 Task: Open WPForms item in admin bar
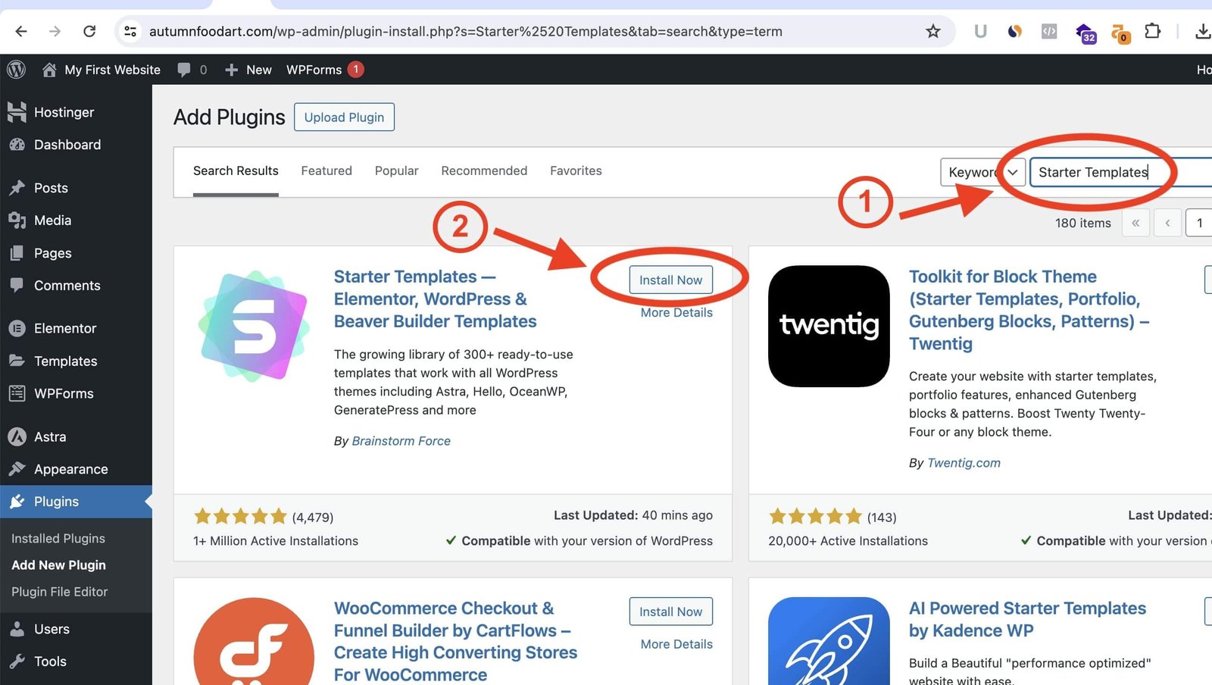314,70
